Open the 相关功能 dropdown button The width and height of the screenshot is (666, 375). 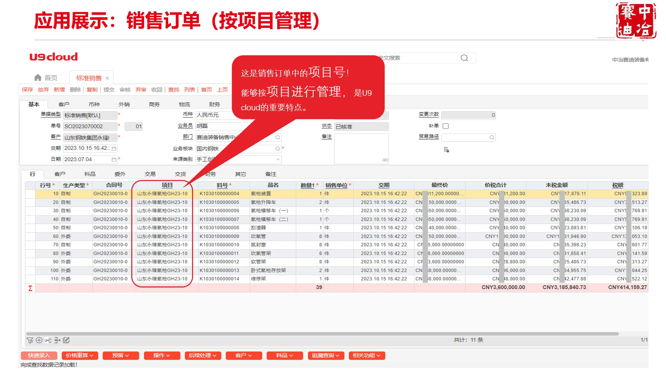click(367, 355)
